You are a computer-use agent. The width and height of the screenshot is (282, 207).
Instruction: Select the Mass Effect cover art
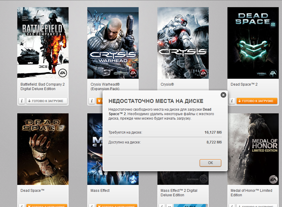(x=95, y=149)
